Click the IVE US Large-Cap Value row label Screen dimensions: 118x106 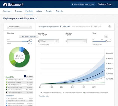[x=14, y=82]
